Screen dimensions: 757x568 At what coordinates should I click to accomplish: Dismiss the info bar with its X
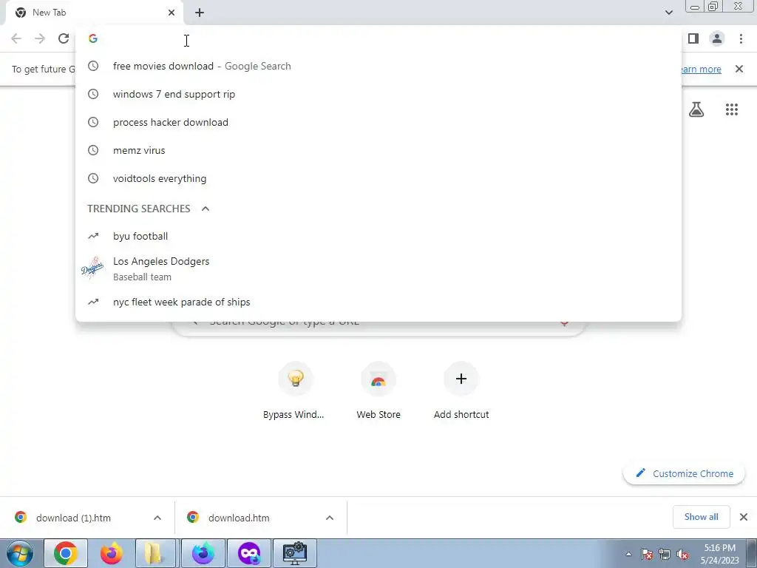click(x=739, y=69)
